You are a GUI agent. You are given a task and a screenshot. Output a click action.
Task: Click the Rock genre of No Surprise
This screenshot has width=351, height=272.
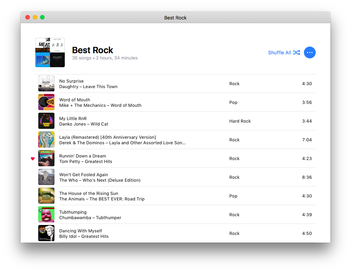tap(234, 84)
